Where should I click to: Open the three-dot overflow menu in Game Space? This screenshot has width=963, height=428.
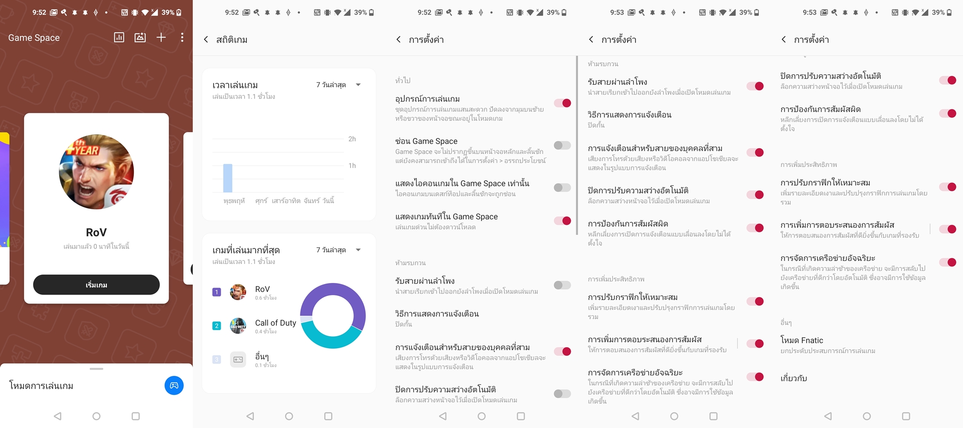(182, 38)
